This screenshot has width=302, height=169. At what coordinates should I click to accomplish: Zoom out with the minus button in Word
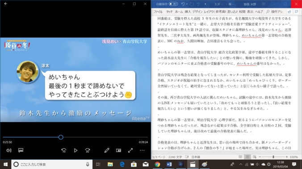coord(260,157)
